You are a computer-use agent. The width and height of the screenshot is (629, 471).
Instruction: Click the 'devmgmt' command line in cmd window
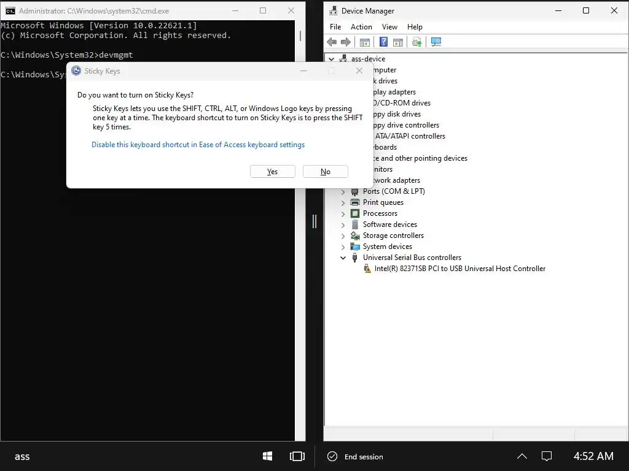[66, 55]
